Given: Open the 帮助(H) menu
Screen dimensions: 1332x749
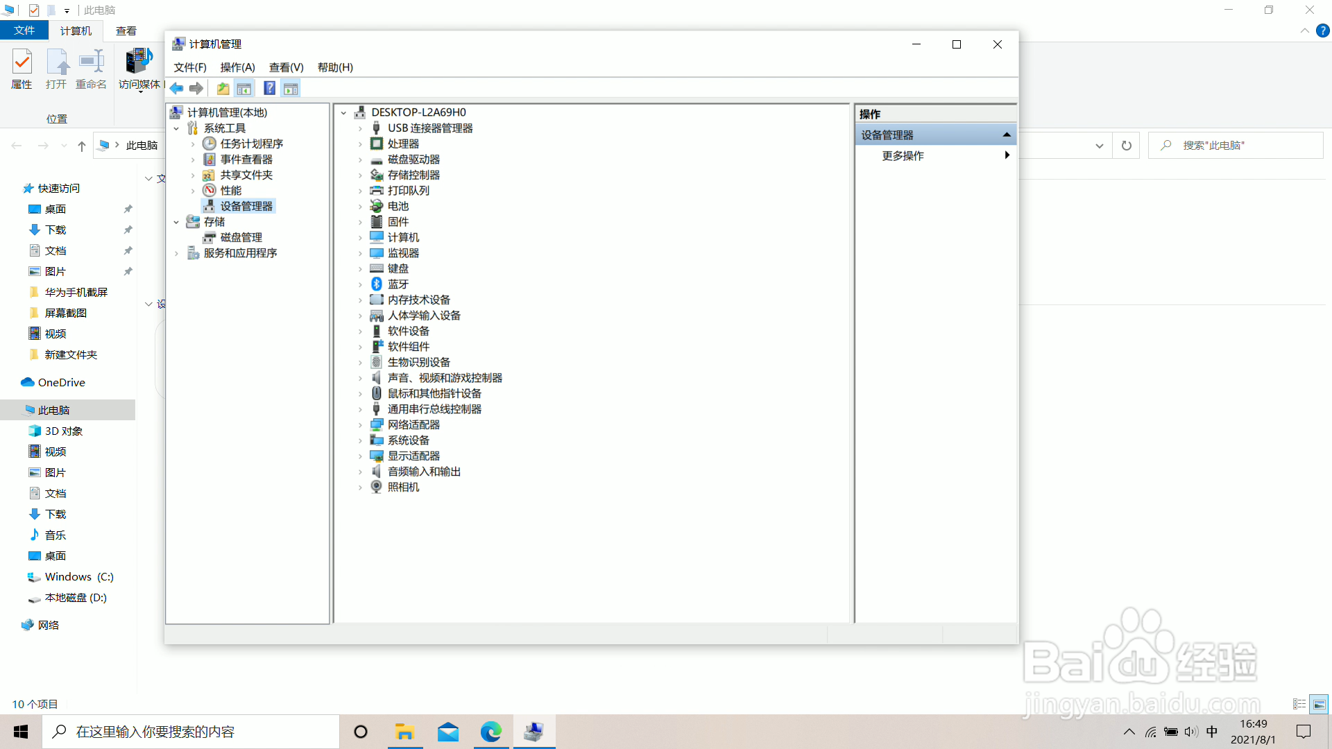Looking at the screenshot, I should tap(335, 67).
